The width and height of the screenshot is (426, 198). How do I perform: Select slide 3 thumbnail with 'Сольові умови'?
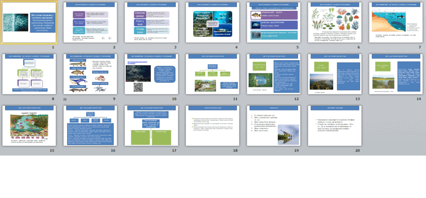tap(151, 23)
